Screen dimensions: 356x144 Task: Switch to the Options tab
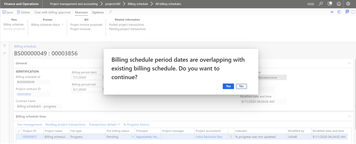[x=98, y=12]
